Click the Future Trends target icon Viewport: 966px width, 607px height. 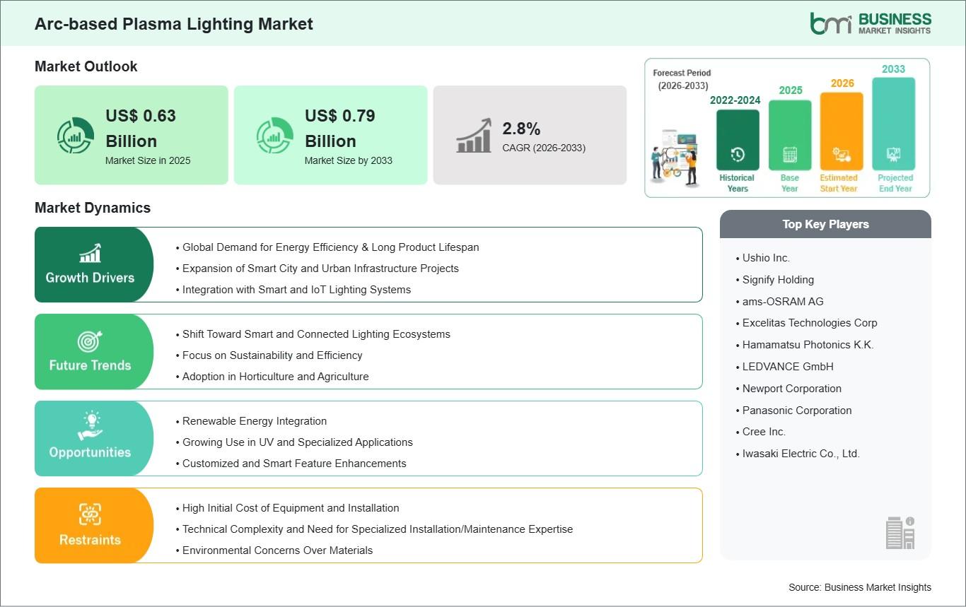click(x=90, y=341)
